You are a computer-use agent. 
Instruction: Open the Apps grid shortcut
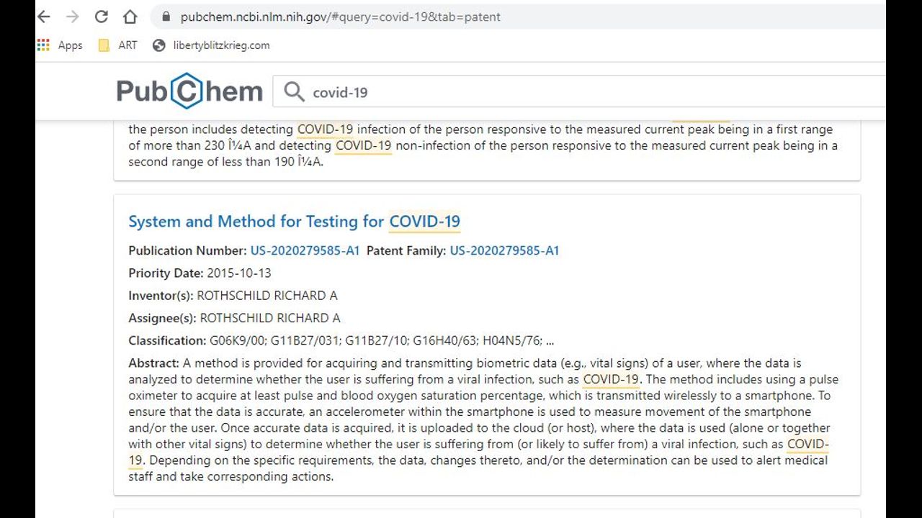(x=60, y=45)
